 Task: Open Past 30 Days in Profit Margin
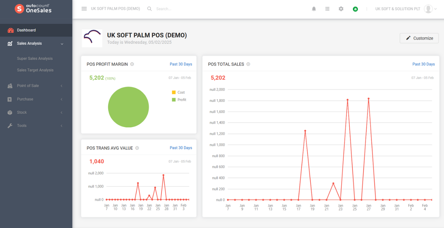tap(181, 64)
